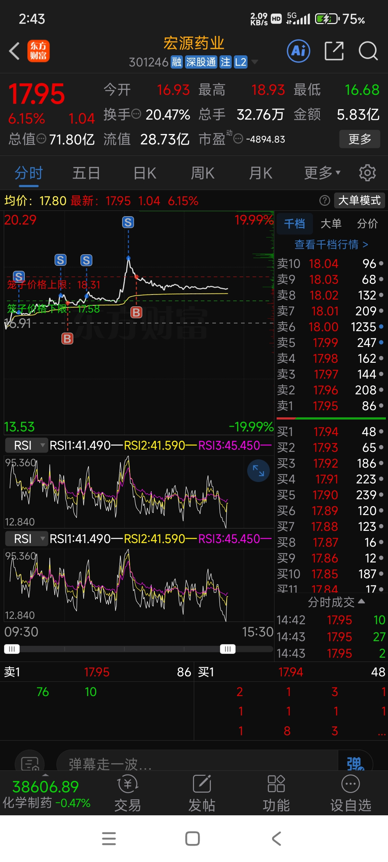This screenshot has width=388, height=862.
Task: Switch to 日K tab
Action: [x=145, y=173]
